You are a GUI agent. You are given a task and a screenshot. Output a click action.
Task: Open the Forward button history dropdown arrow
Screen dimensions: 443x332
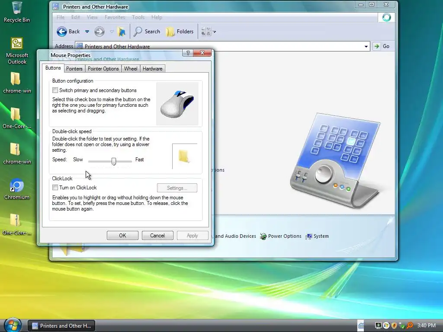tap(112, 32)
